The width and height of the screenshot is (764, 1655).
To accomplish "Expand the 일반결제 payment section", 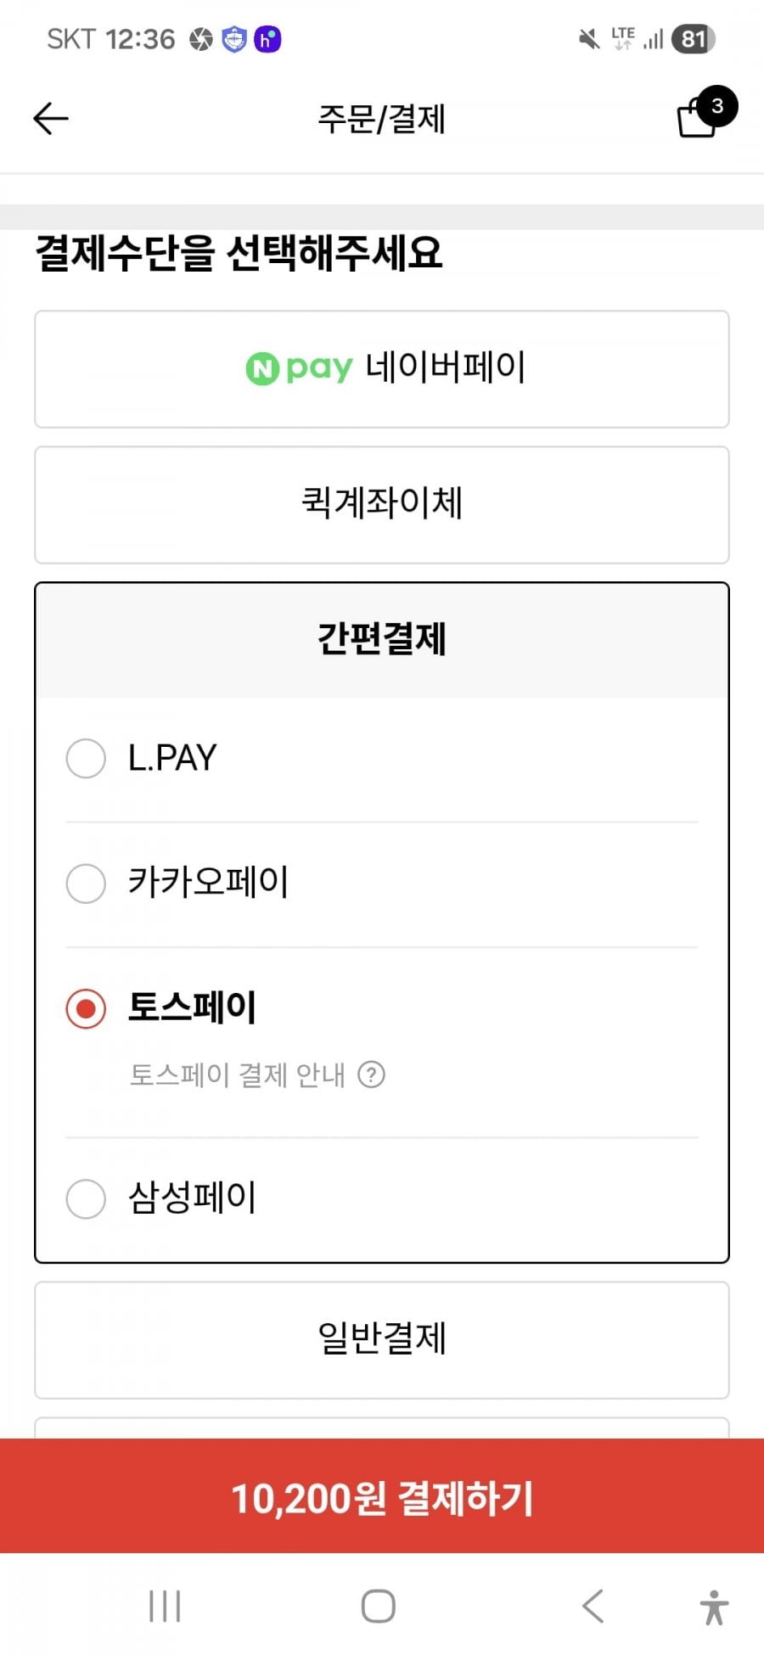I will click(382, 1339).
